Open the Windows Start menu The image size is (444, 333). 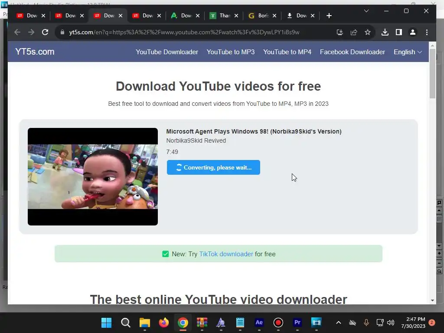[107, 323]
